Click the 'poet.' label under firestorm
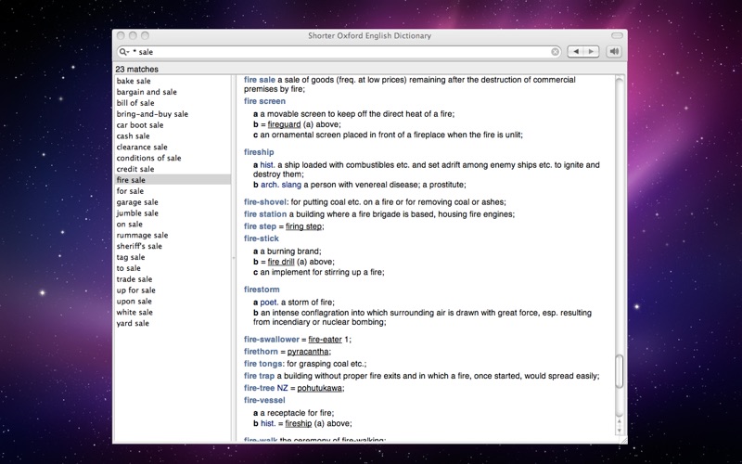The image size is (742, 464). 269,303
